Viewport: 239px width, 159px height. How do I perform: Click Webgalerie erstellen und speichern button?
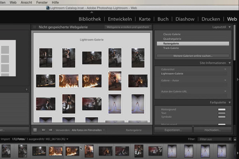click(128, 27)
